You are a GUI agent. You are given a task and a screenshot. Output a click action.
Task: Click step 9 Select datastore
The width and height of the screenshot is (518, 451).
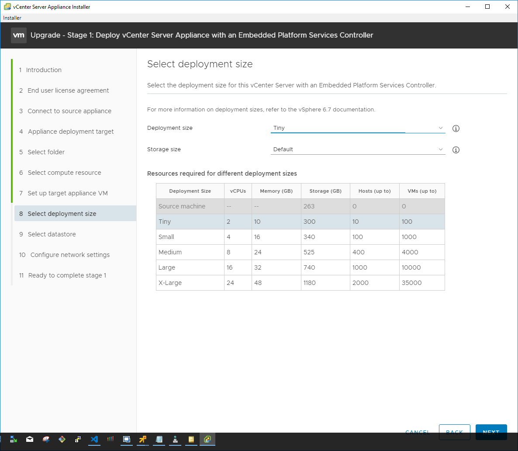tap(48, 234)
